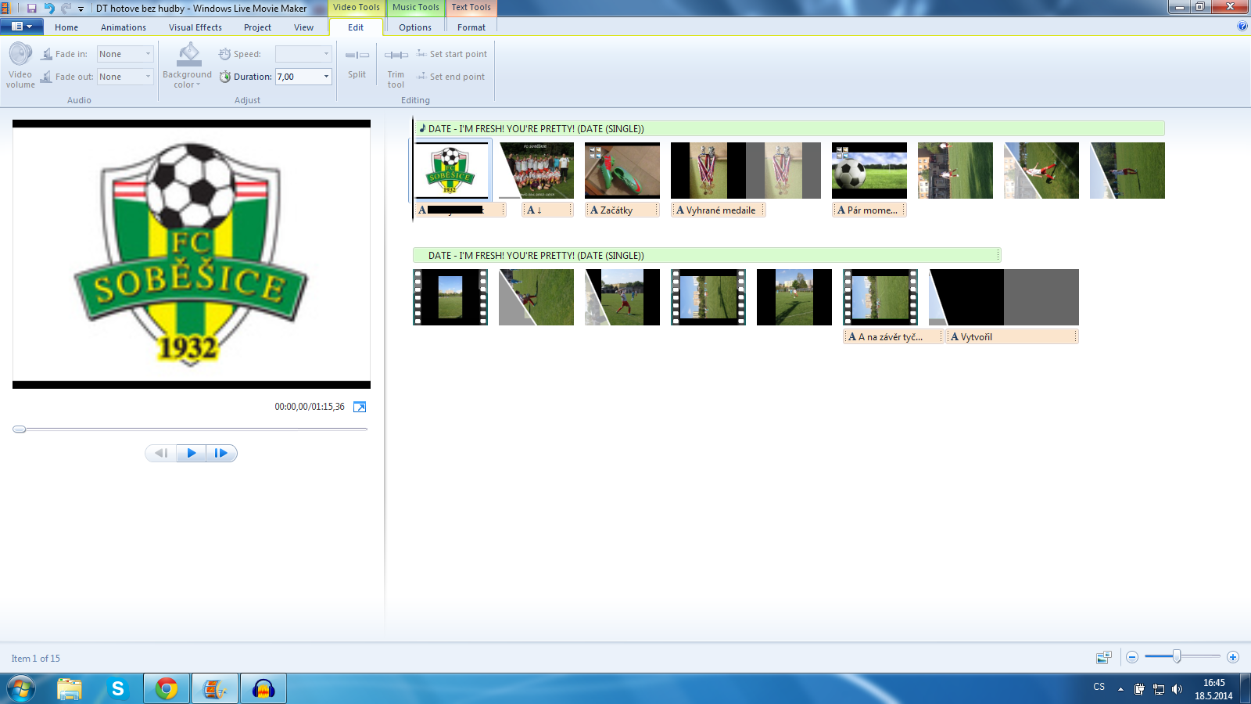Click the CS language indicator
1251x704 pixels.
coord(1099,687)
